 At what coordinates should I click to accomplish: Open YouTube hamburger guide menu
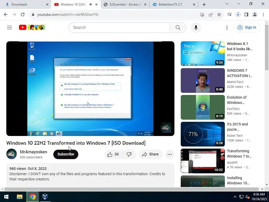9,27
